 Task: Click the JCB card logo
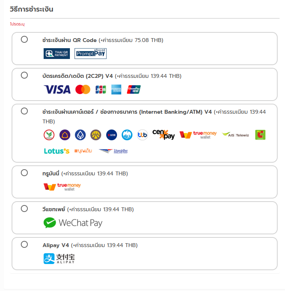click(x=100, y=89)
